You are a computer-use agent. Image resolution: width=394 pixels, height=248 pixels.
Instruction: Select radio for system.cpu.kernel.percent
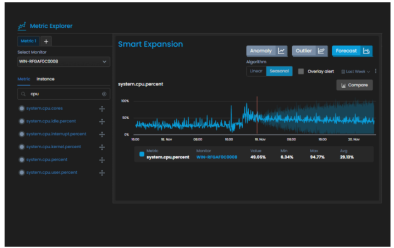[x=21, y=147]
